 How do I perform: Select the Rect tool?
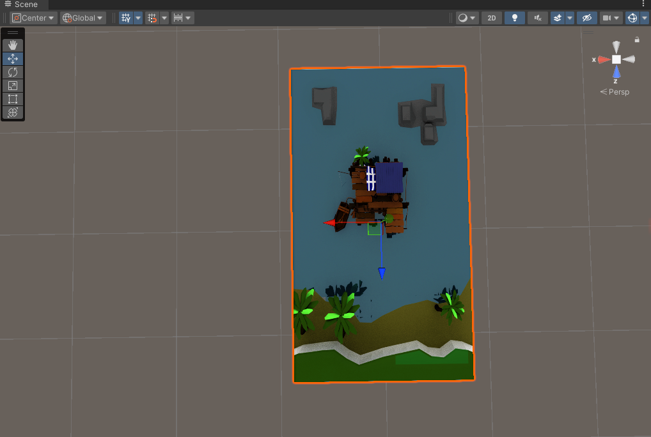pos(13,99)
